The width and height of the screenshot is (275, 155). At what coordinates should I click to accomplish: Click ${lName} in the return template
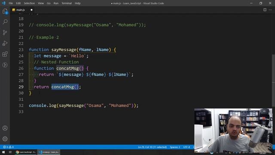pos(119,74)
